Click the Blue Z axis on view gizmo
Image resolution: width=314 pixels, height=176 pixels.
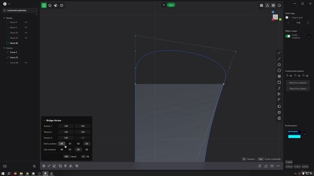[x=273, y=12]
